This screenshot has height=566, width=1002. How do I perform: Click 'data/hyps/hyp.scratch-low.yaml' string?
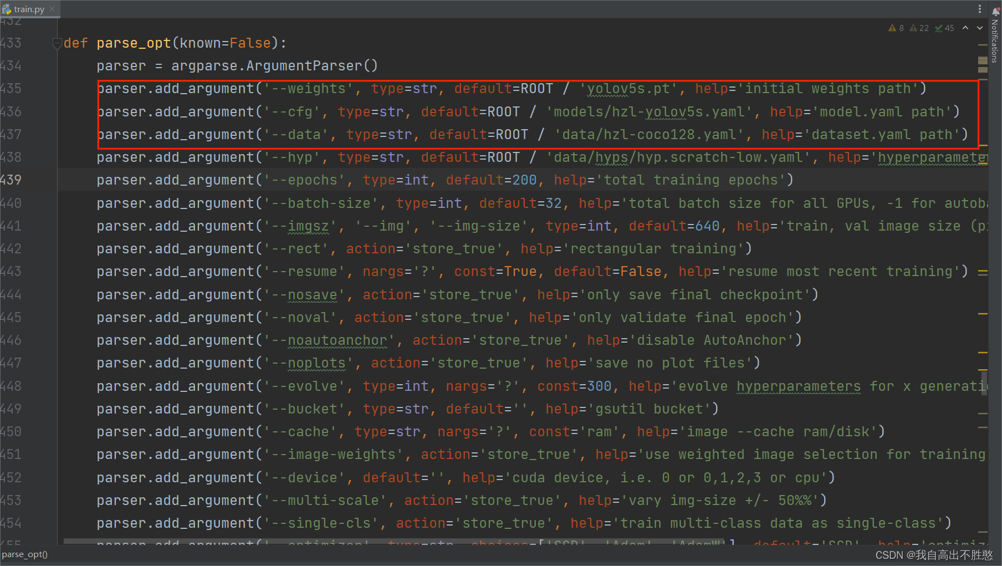click(x=678, y=157)
